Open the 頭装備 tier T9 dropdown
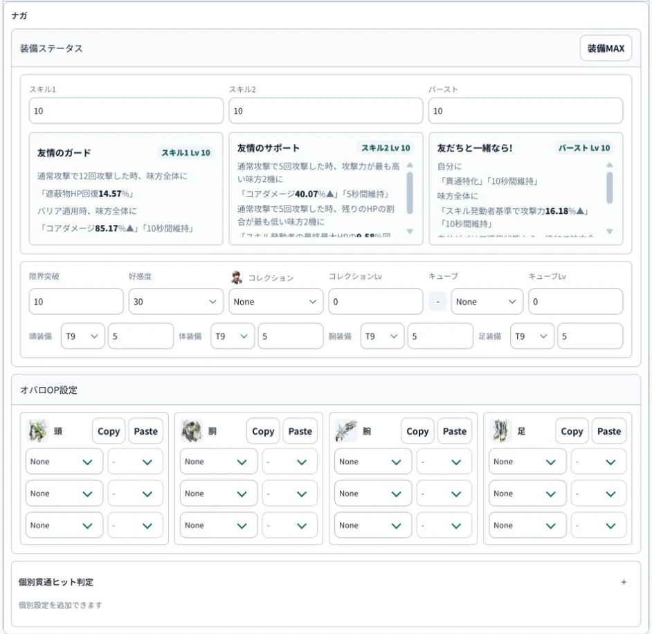This screenshot has width=652, height=634. tap(83, 336)
